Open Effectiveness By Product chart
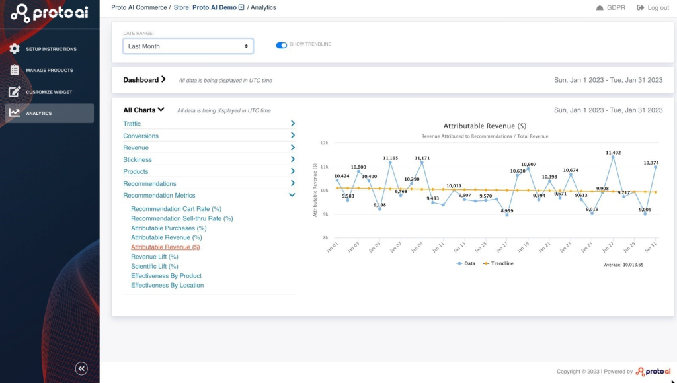Screen dimensions: 677x383 [x=166, y=275]
